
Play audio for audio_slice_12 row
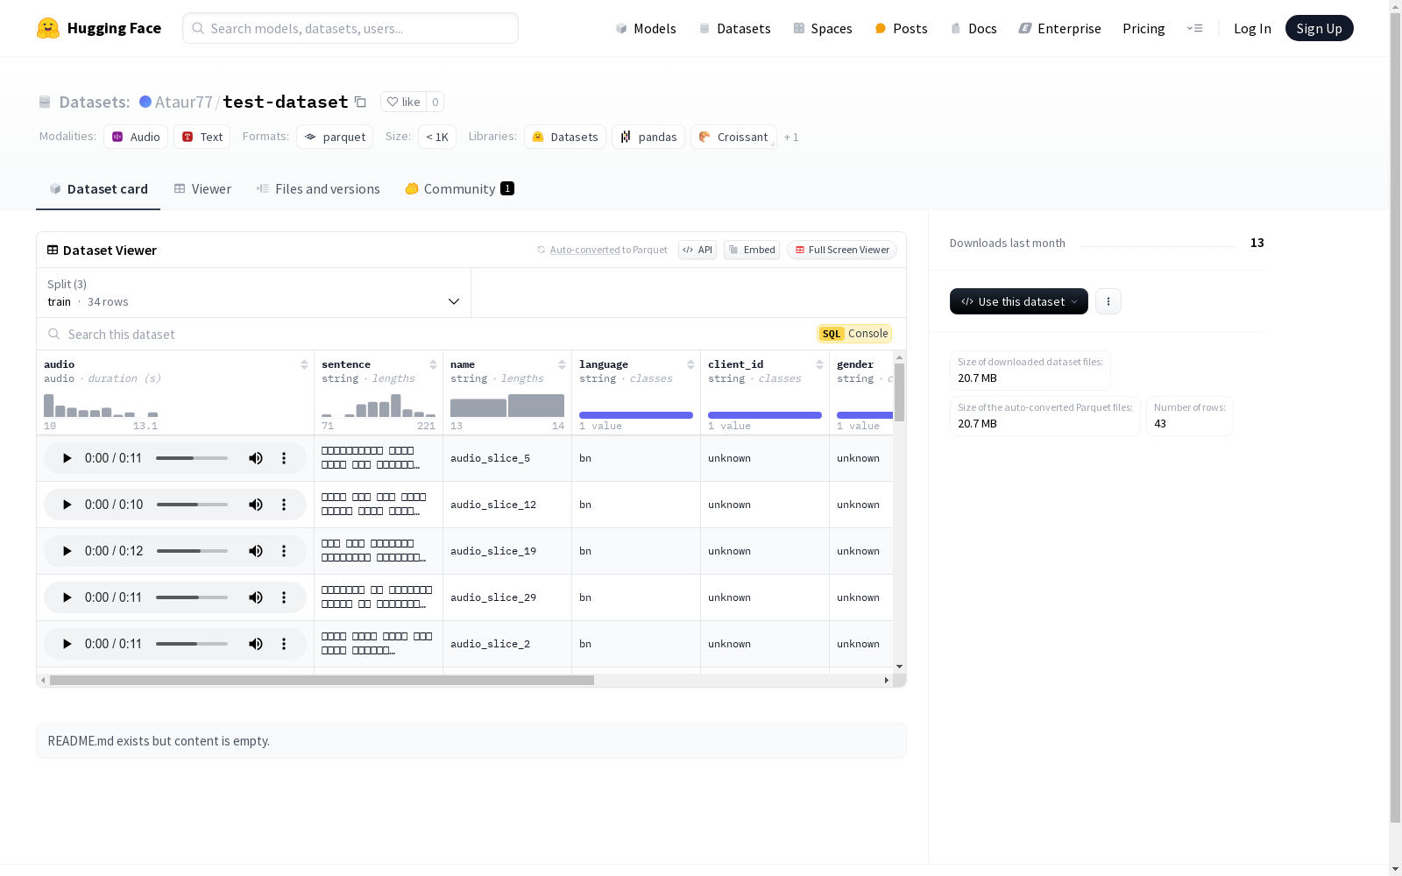coord(67,505)
